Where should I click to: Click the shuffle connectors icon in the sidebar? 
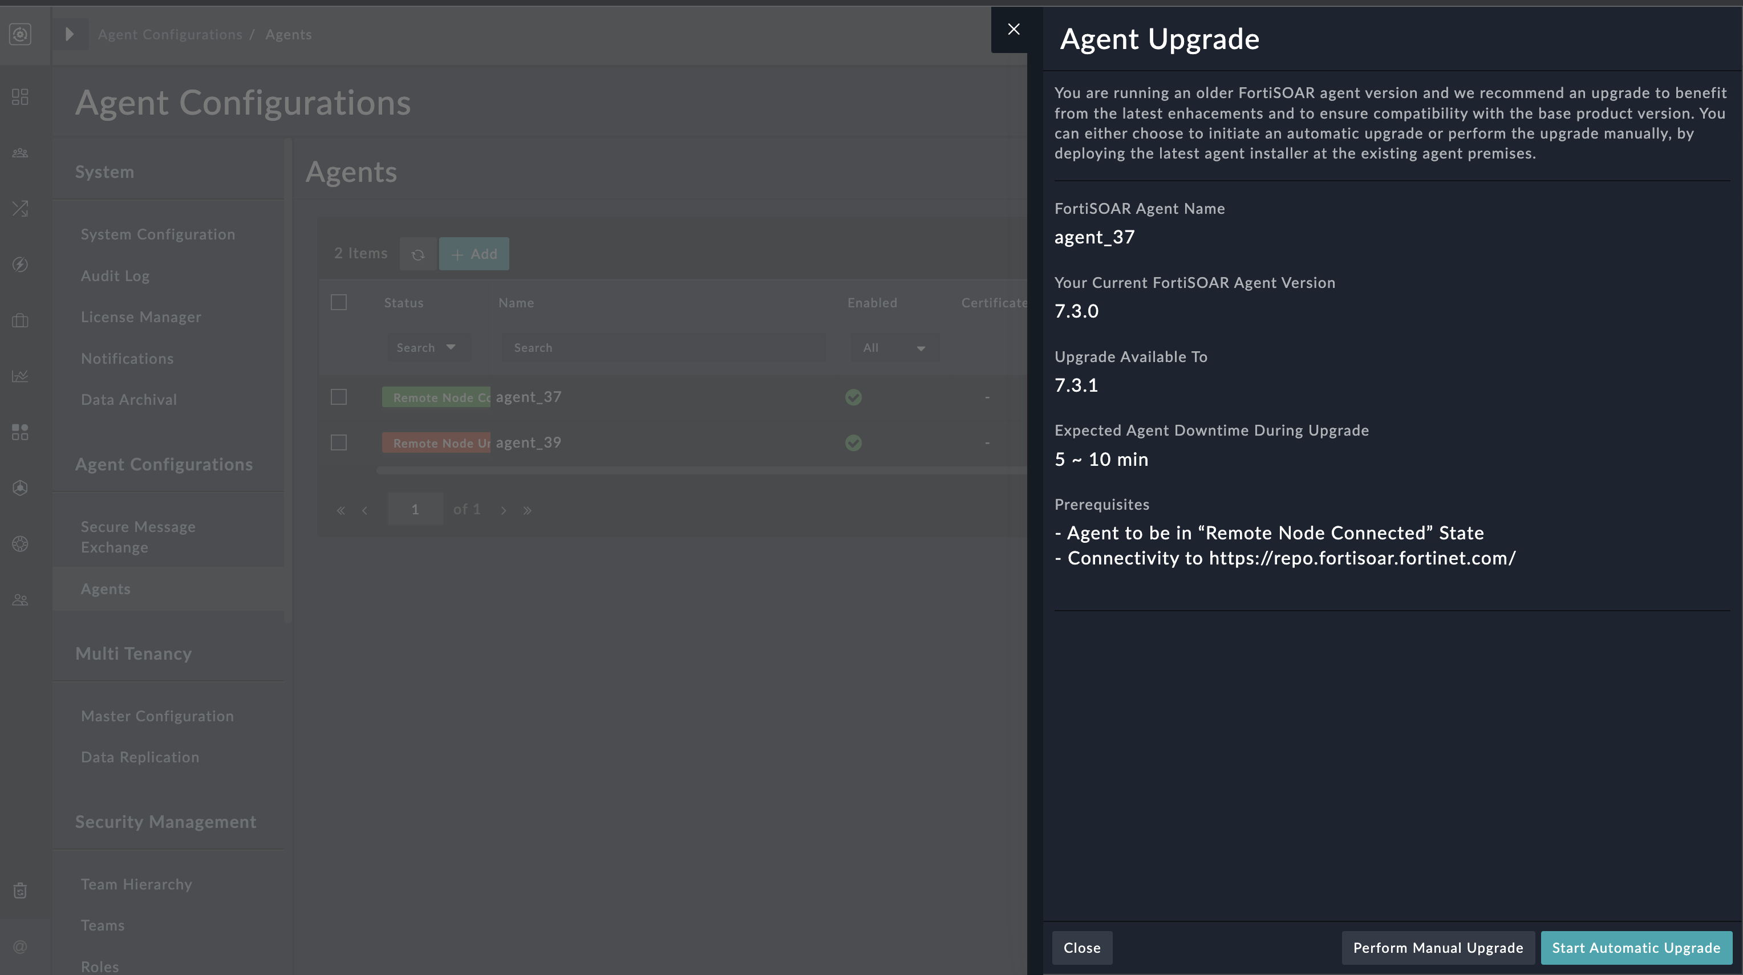19,208
